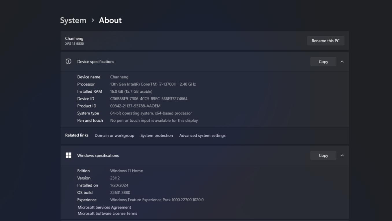Click the OS build label
The width and height of the screenshot is (392, 221).
click(x=85, y=192)
